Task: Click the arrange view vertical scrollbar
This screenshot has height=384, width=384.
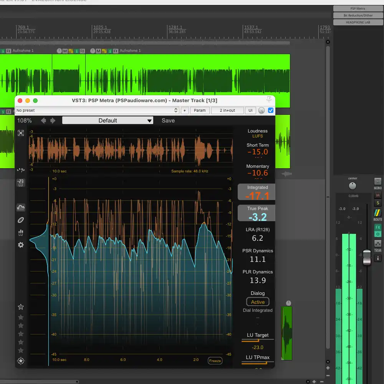Action: tap(328, 197)
